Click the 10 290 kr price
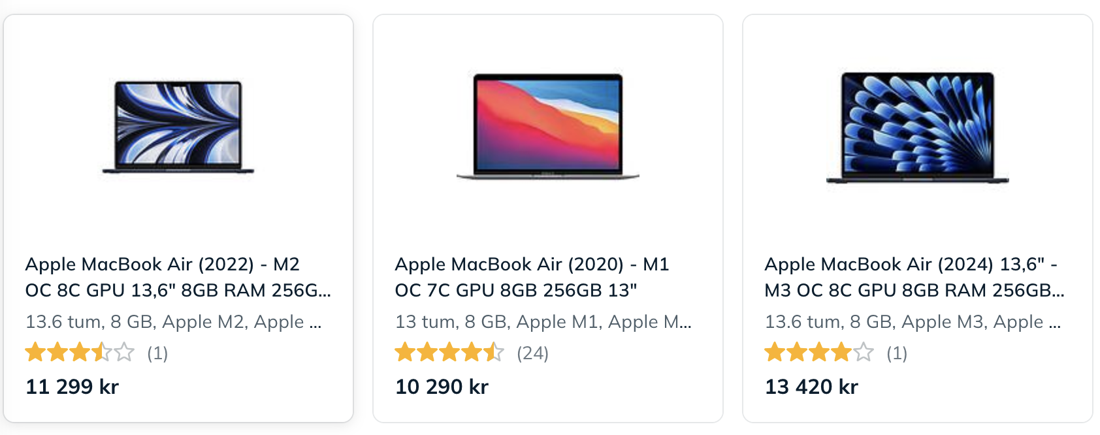Image resolution: width=1100 pixels, height=435 pixels. (442, 387)
